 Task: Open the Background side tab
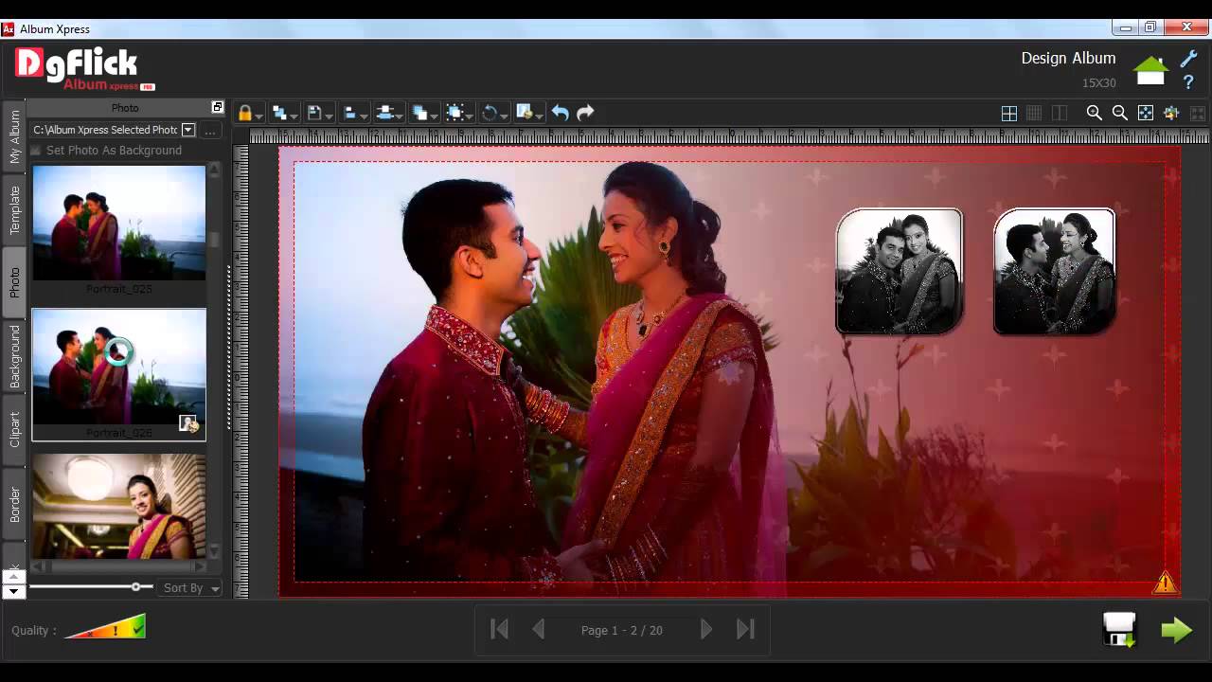pyautogui.click(x=14, y=357)
